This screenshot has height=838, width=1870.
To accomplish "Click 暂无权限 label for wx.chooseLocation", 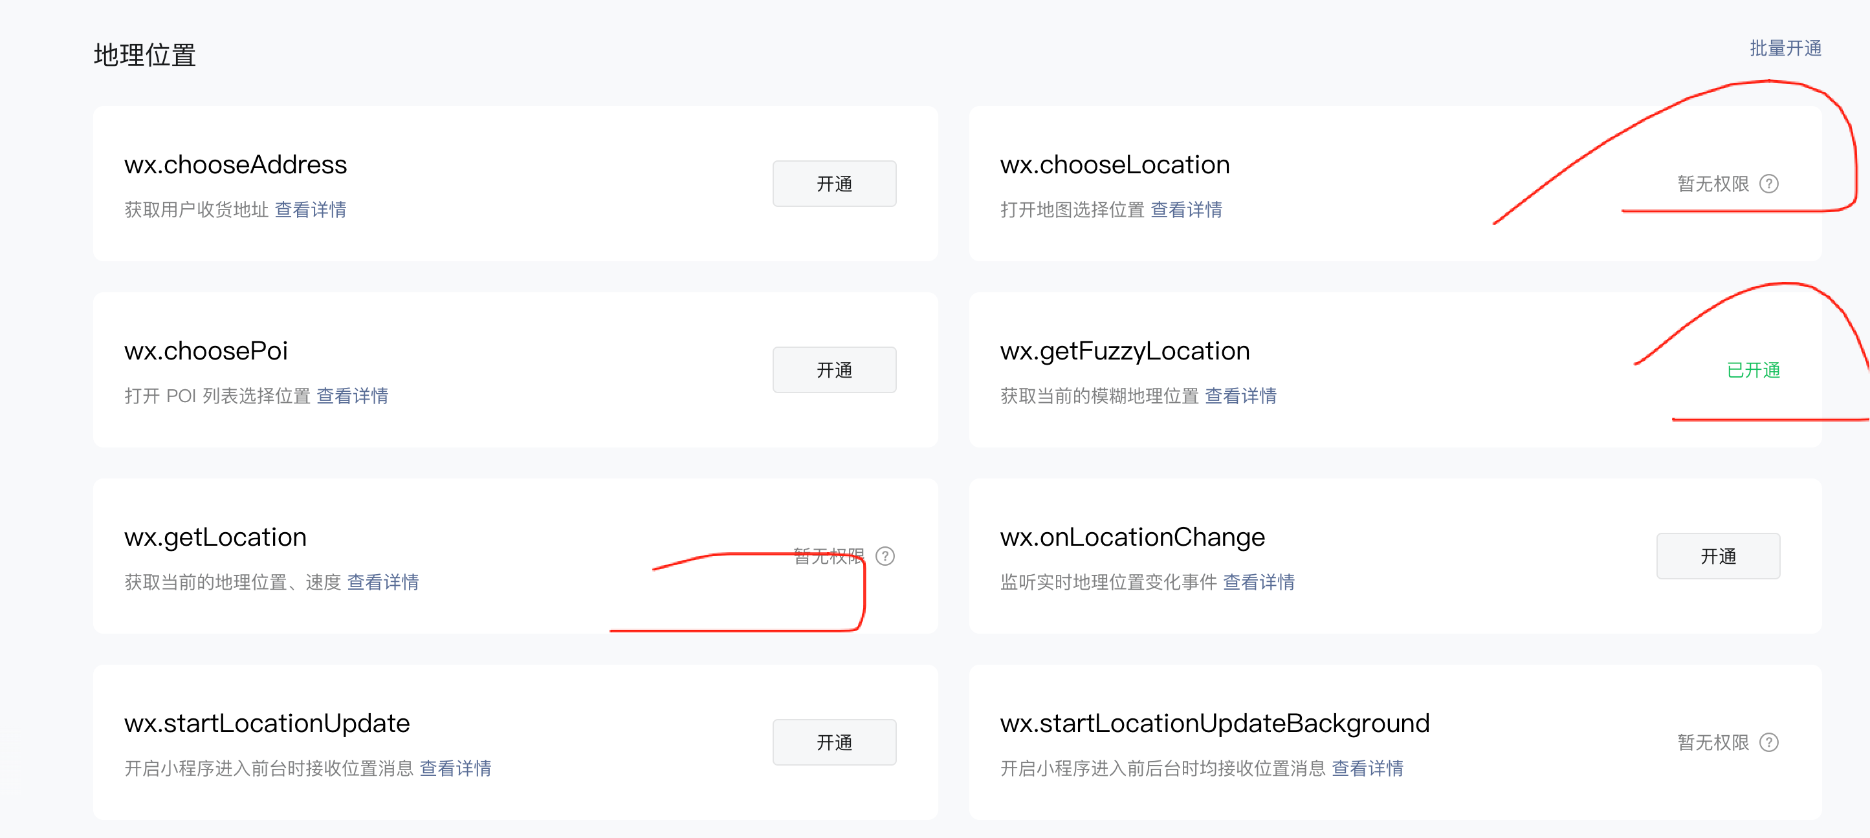I will 1713,184.
